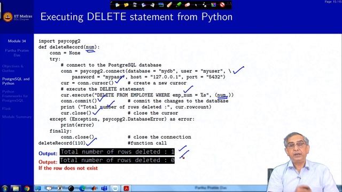Click the small pointer icon beside the eraser
This screenshot has width=342, height=192.
[x=196, y=5]
